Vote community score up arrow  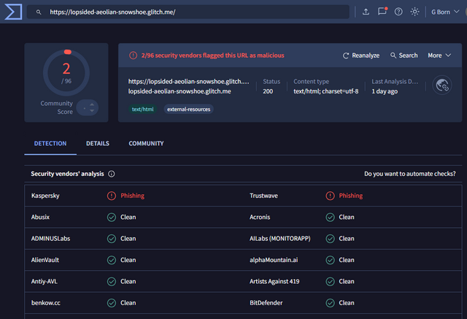click(92, 104)
